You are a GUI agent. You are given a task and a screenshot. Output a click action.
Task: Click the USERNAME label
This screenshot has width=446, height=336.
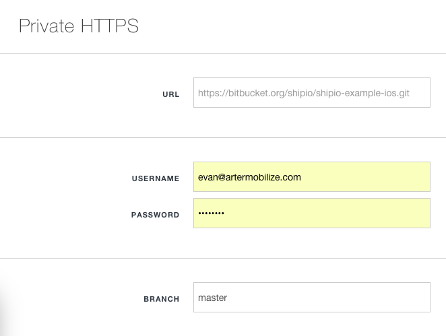[156, 178]
